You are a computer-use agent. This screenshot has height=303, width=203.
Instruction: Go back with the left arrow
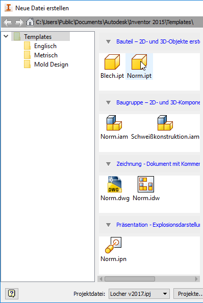tap(8, 22)
